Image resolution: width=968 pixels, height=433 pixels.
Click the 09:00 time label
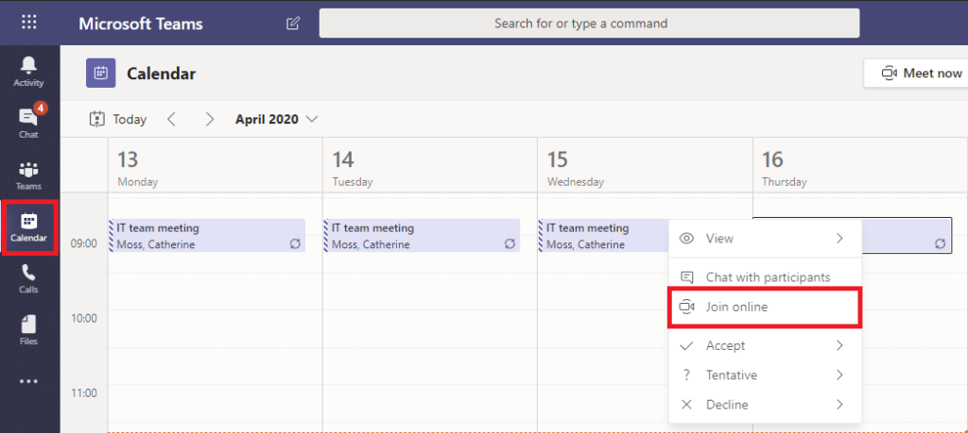tap(83, 243)
